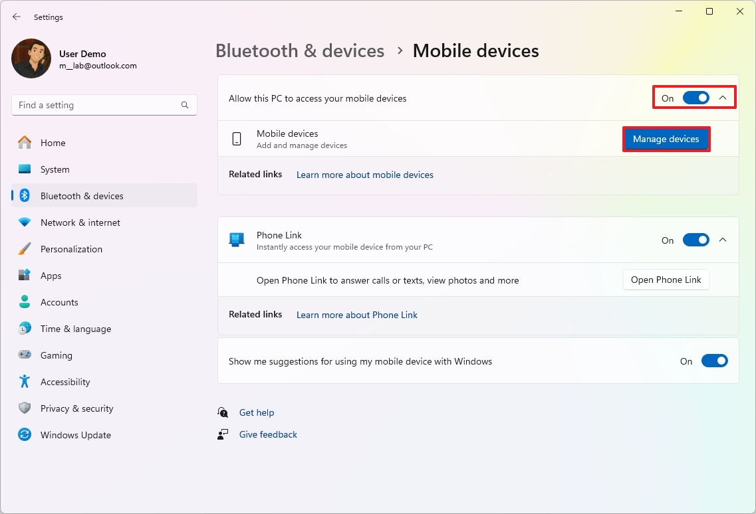Open the Manage devices dialog
This screenshot has width=756, height=514.
pos(666,139)
